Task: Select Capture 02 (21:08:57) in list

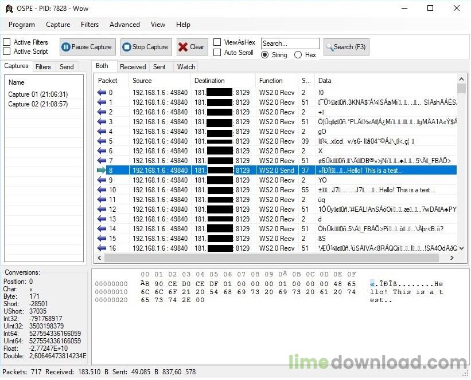Action: click(38, 104)
